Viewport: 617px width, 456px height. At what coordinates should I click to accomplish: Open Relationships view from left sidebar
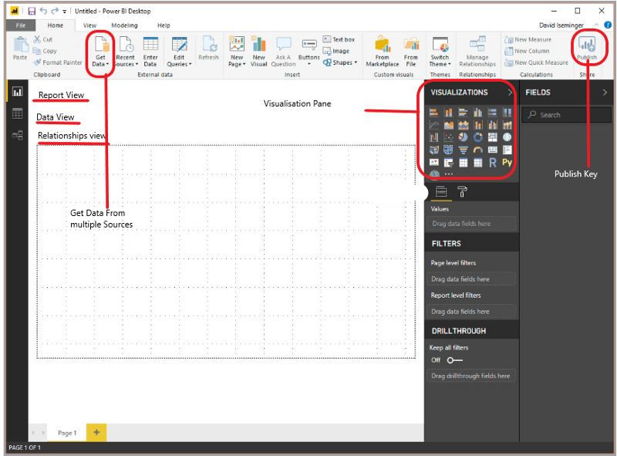coord(17,135)
